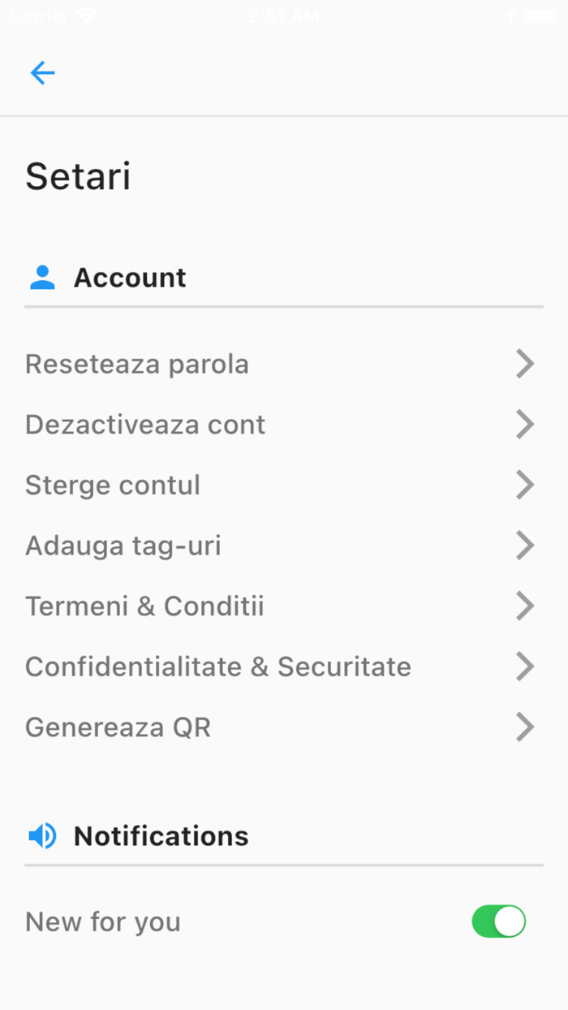Tap Adauga tag-uri label

point(123,546)
